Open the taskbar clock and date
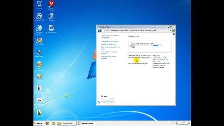224x126 pixels. [x=183, y=124]
